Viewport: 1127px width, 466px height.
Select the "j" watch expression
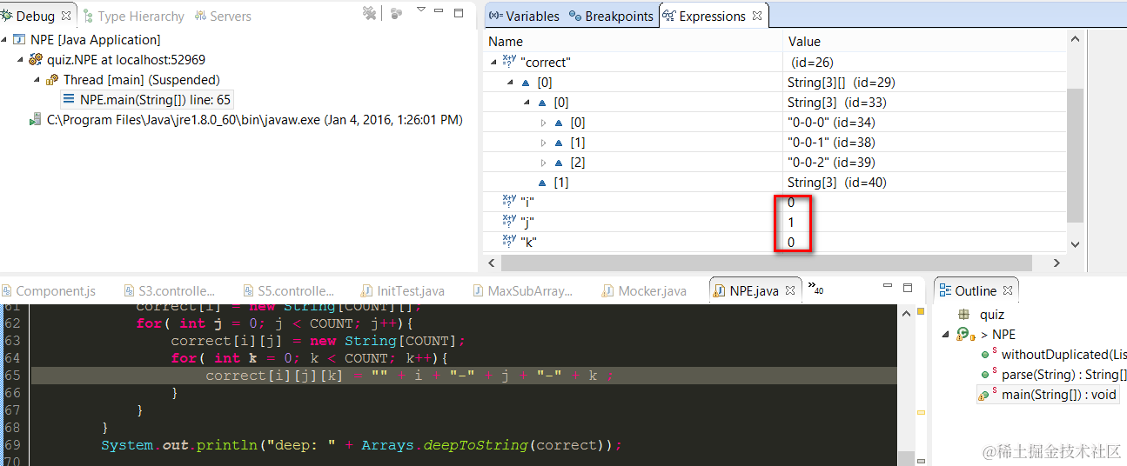click(775, 223)
